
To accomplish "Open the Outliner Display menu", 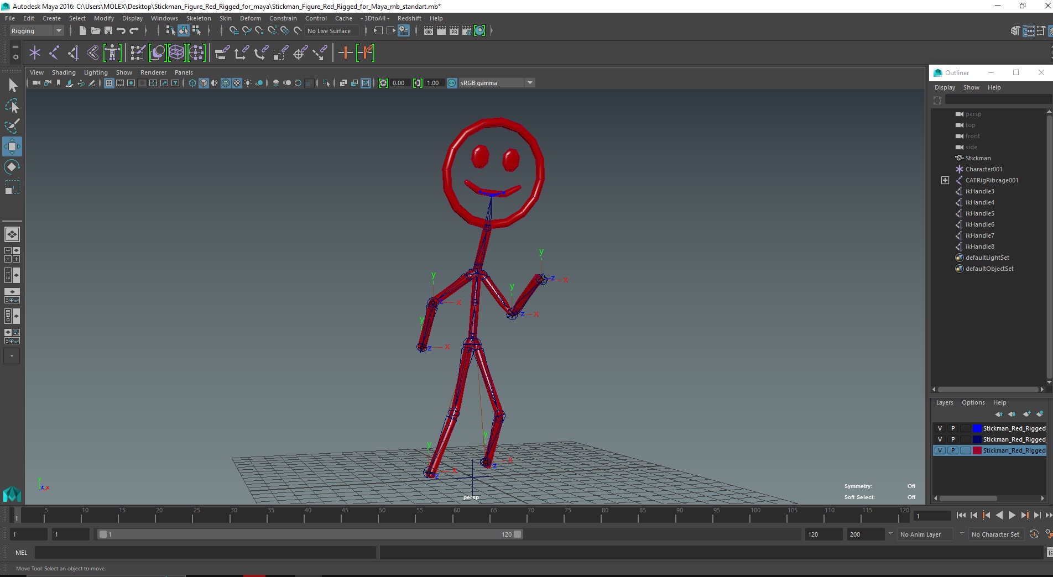I will pos(945,87).
